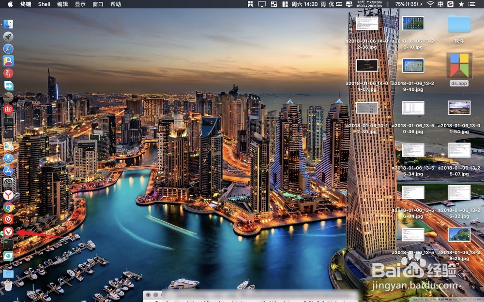484x302 pixels.
Task: Open Notification Center list icon
Action: pyautogui.click(x=471, y=4)
